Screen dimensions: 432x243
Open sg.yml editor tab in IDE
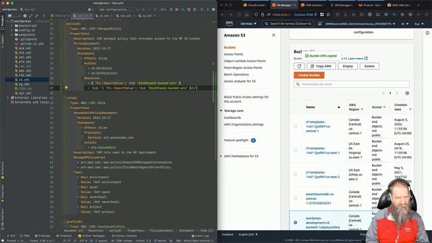tap(147, 16)
